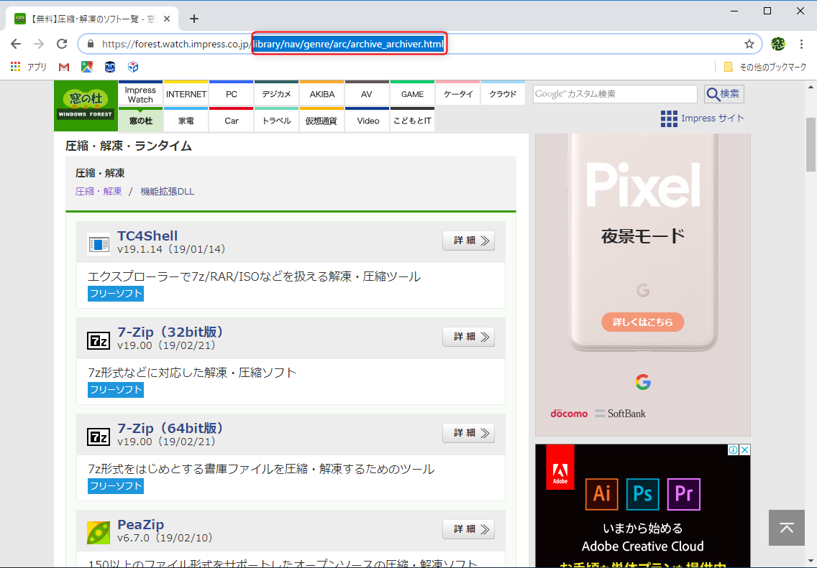817x568 pixels.
Task: Click the page vertical scrollbar thumb
Action: pyautogui.click(x=811, y=144)
